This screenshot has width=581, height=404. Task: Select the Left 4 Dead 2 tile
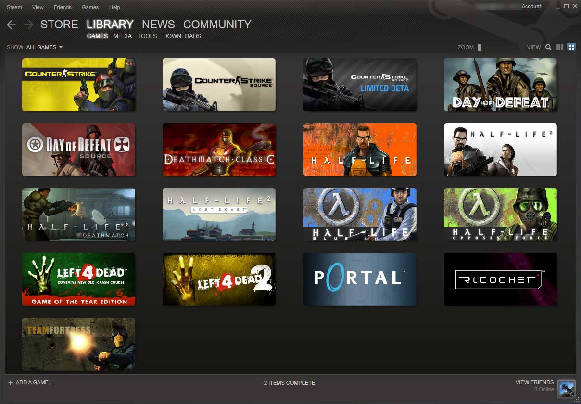point(219,279)
